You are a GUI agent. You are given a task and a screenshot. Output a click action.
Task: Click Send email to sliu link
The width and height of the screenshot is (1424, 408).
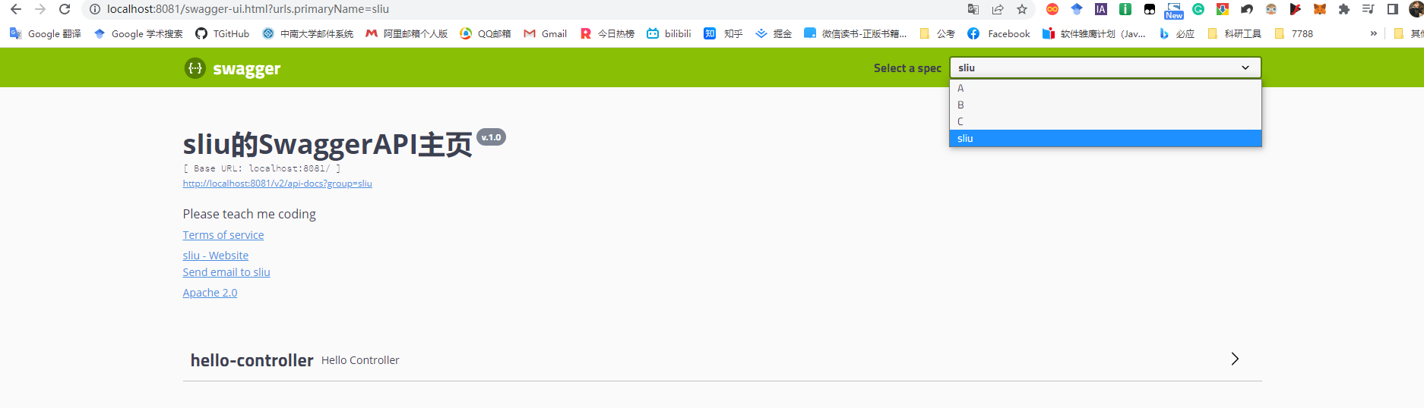point(226,272)
